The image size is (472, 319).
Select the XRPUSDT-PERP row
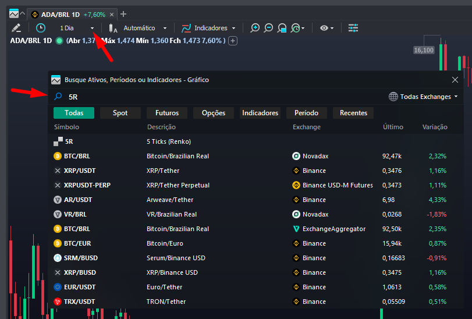click(x=255, y=185)
